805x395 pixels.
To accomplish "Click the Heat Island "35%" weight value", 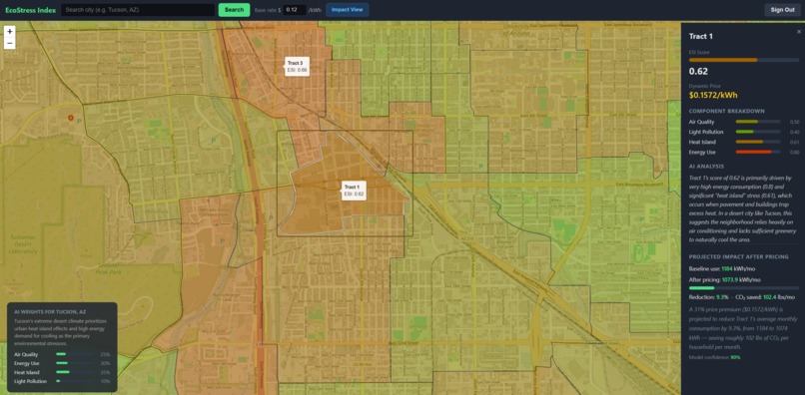I will (106, 372).
